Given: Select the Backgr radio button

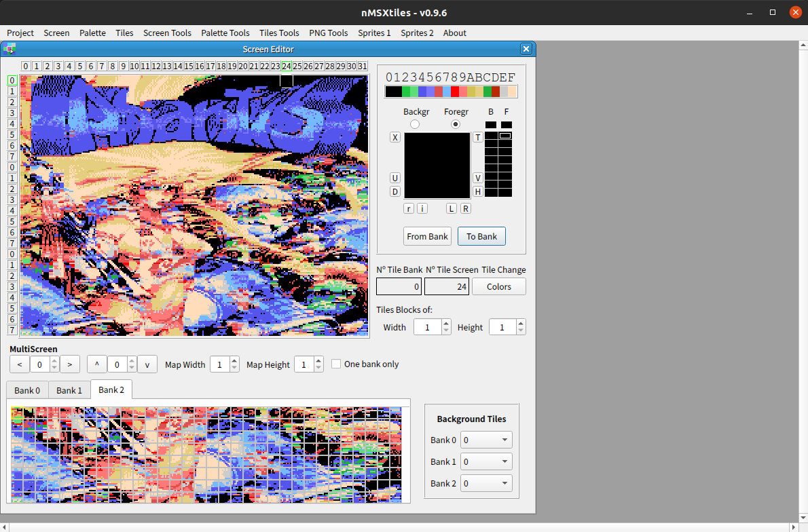Looking at the screenshot, I should [415, 124].
